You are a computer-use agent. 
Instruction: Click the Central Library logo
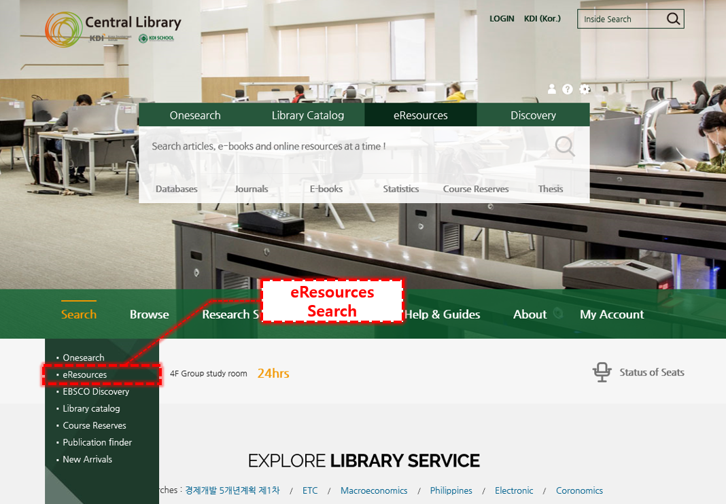coord(113,27)
